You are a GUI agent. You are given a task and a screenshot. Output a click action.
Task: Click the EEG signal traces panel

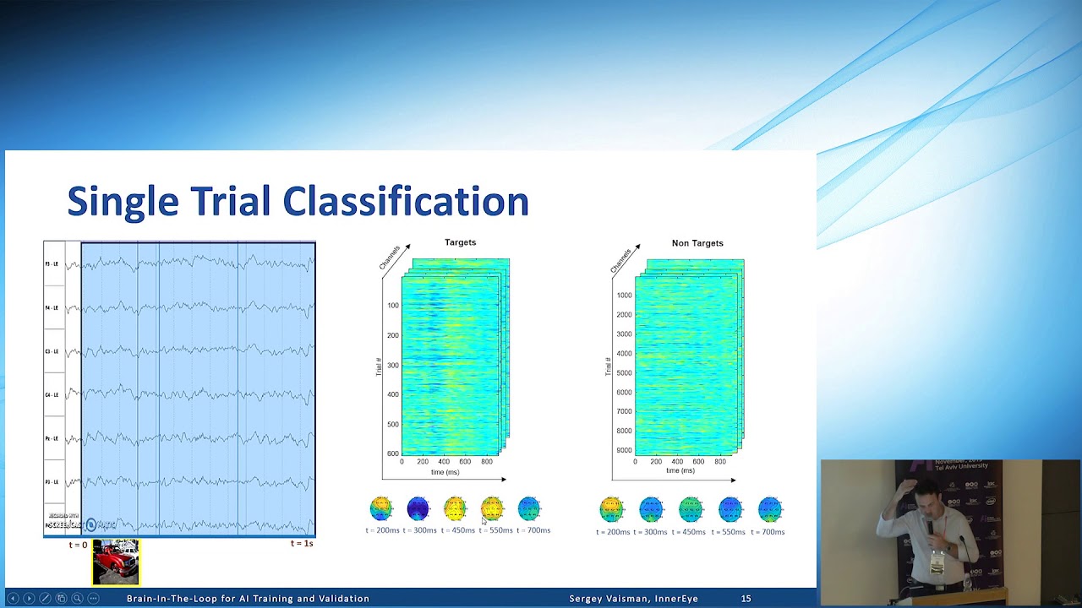(179, 389)
